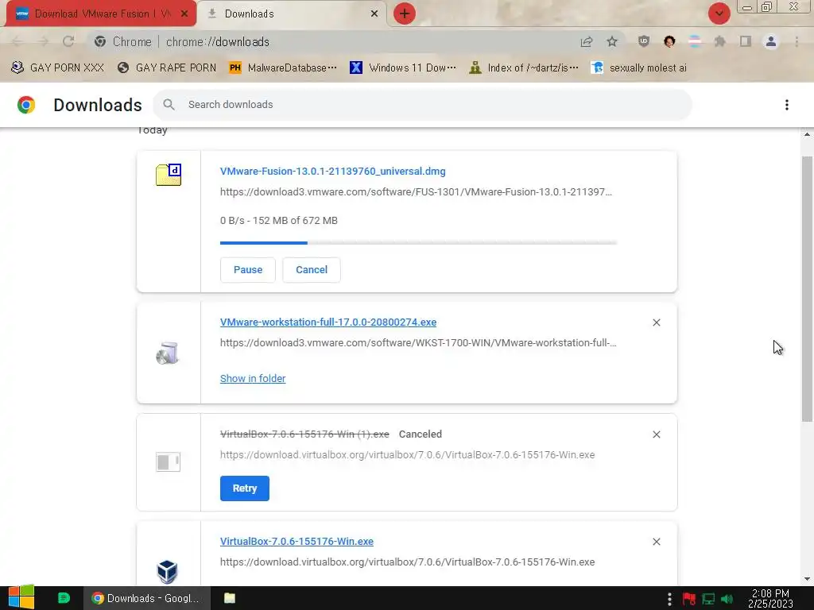Image resolution: width=814 pixels, height=610 pixels.
Task: Click the red flag tray icon
Action: pyautogui.click(x=689, y=599)
